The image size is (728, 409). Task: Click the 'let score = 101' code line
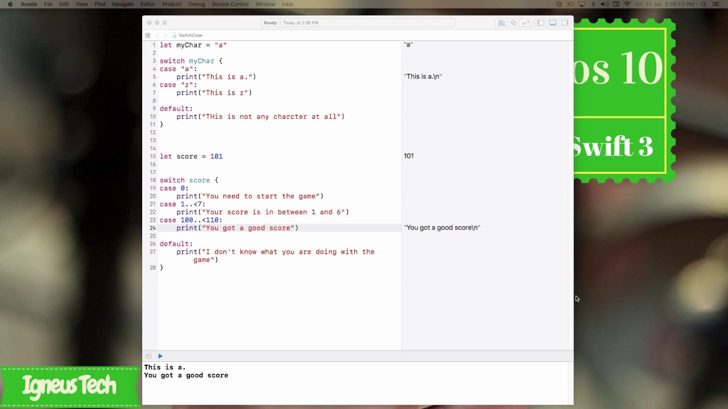coord(191,156)
